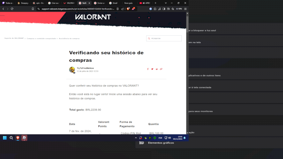Image resolution: width=283 pixels, height=159 pixels.
Task: Open Windows Start menu
Action: coord(5,138)
